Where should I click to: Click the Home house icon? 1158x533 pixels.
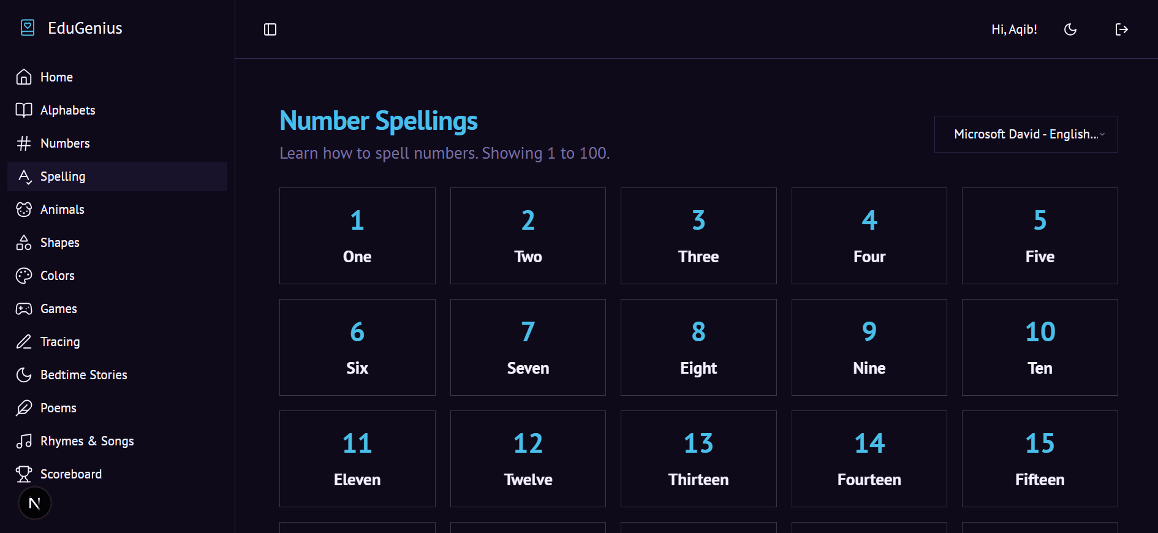24,77
